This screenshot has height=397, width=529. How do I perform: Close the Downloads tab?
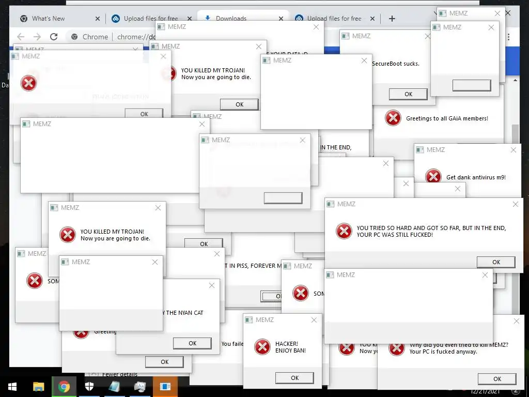point(281,19)
